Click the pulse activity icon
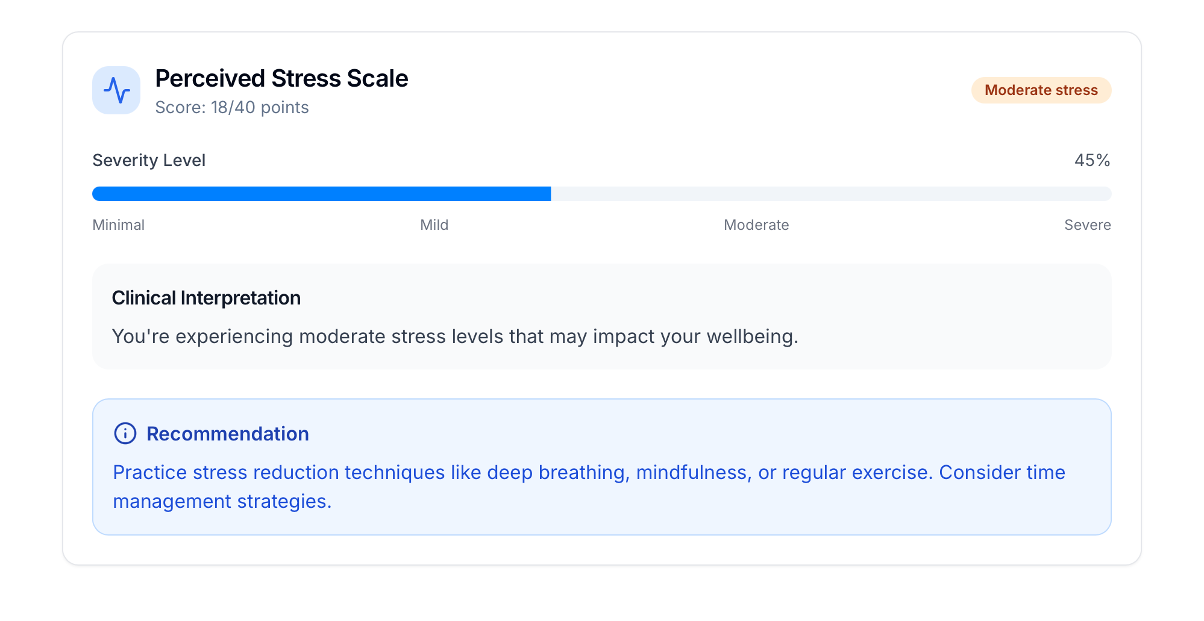 point(116,90)
